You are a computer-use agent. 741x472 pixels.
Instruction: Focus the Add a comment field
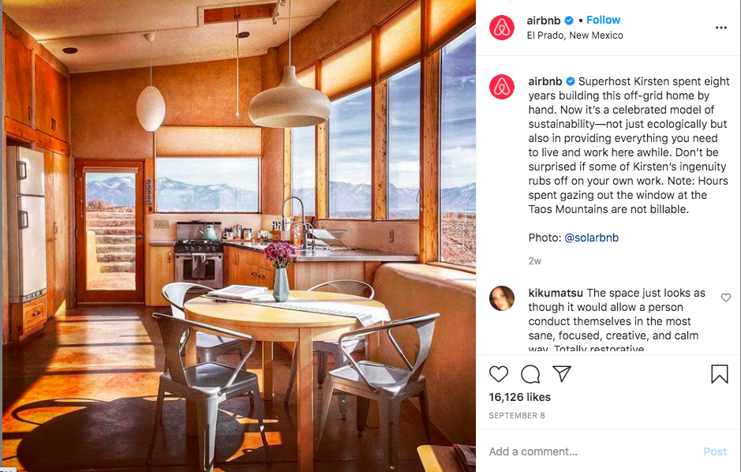click(591, 451)
